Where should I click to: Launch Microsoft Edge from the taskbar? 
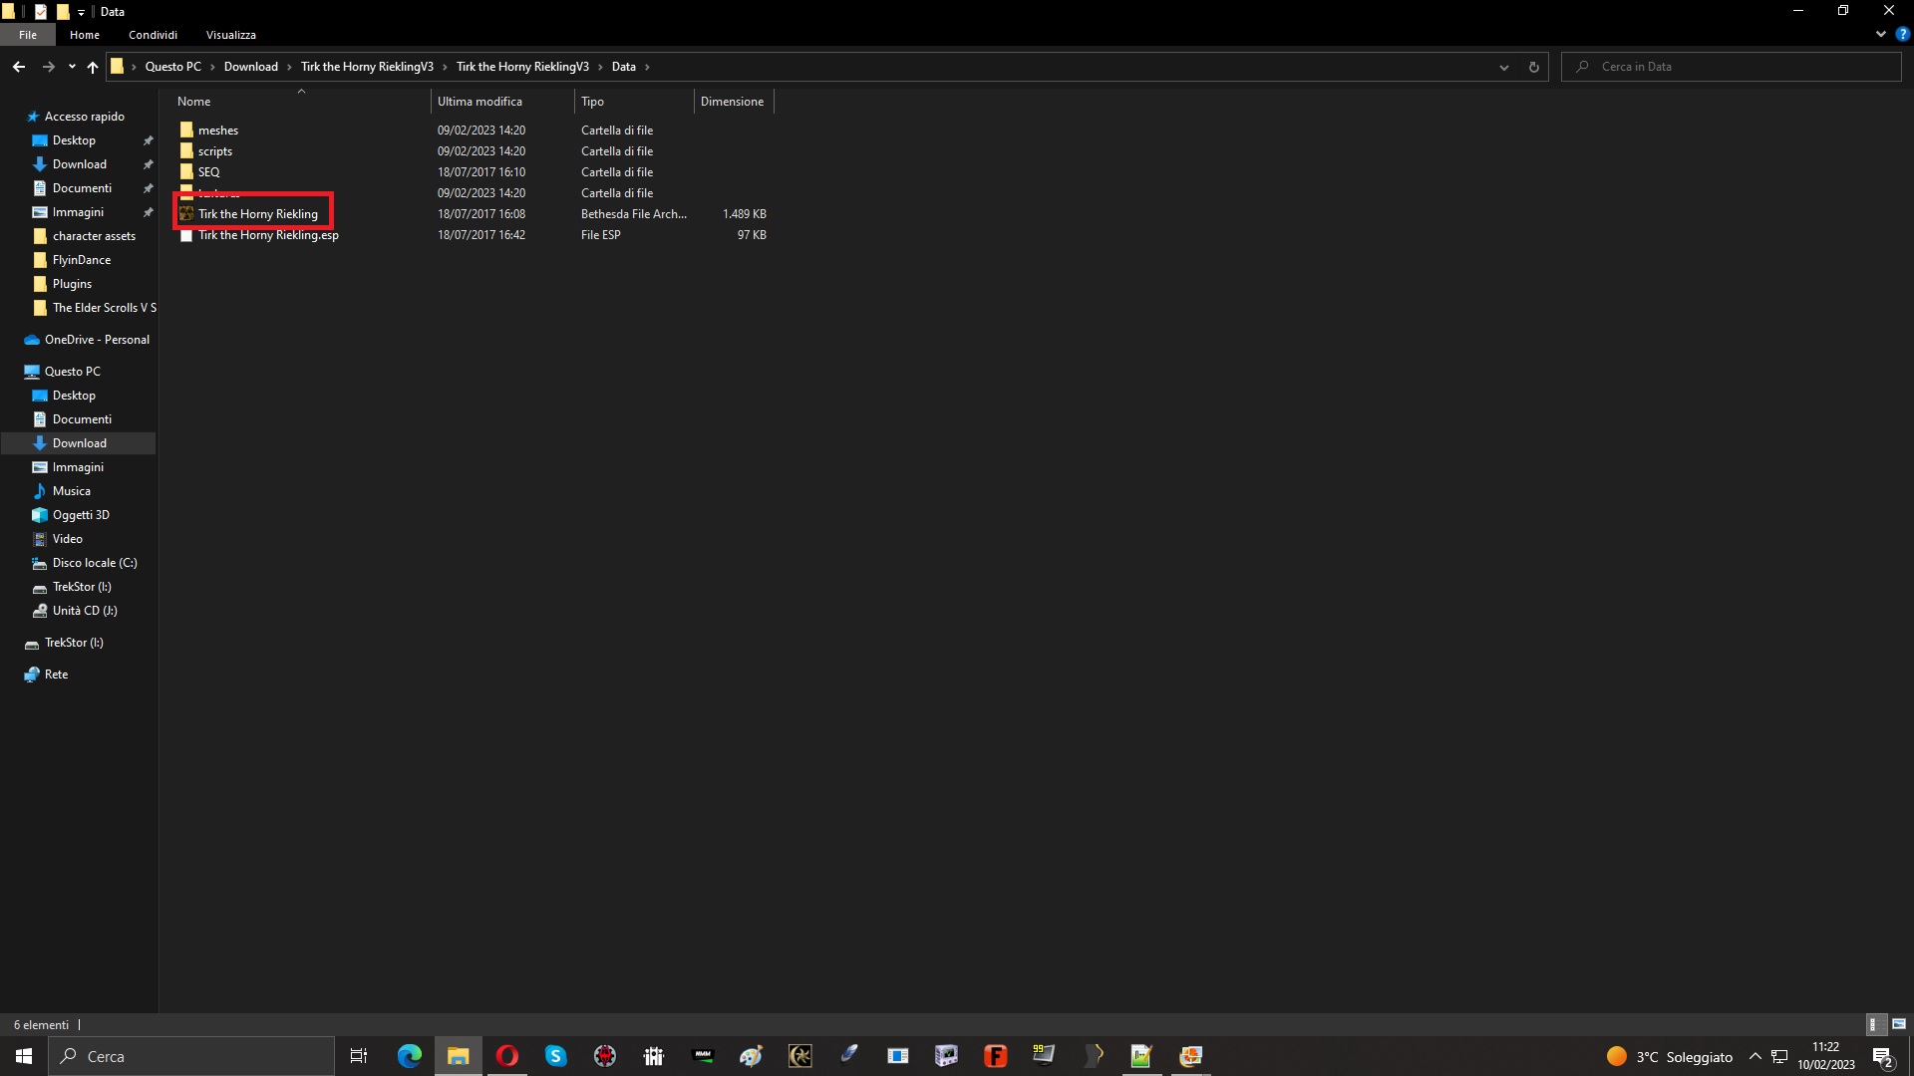click(x=410, y=1056)
